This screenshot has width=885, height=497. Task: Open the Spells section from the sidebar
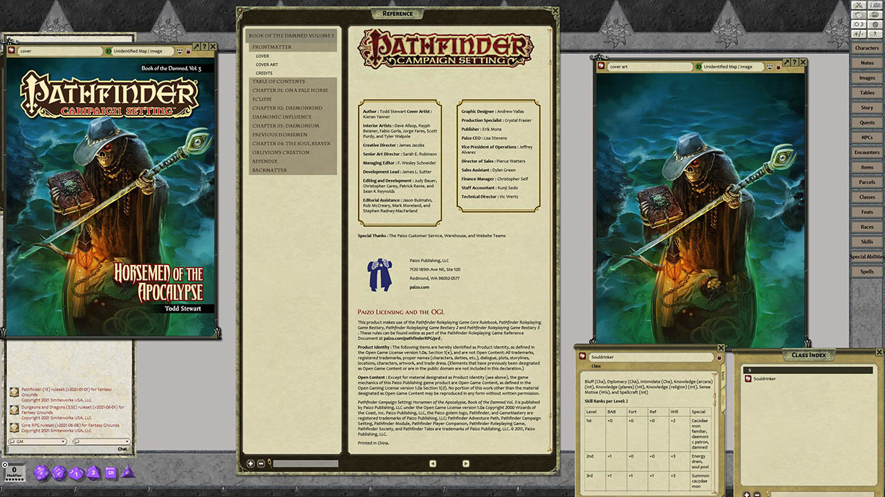coord(868,271)
